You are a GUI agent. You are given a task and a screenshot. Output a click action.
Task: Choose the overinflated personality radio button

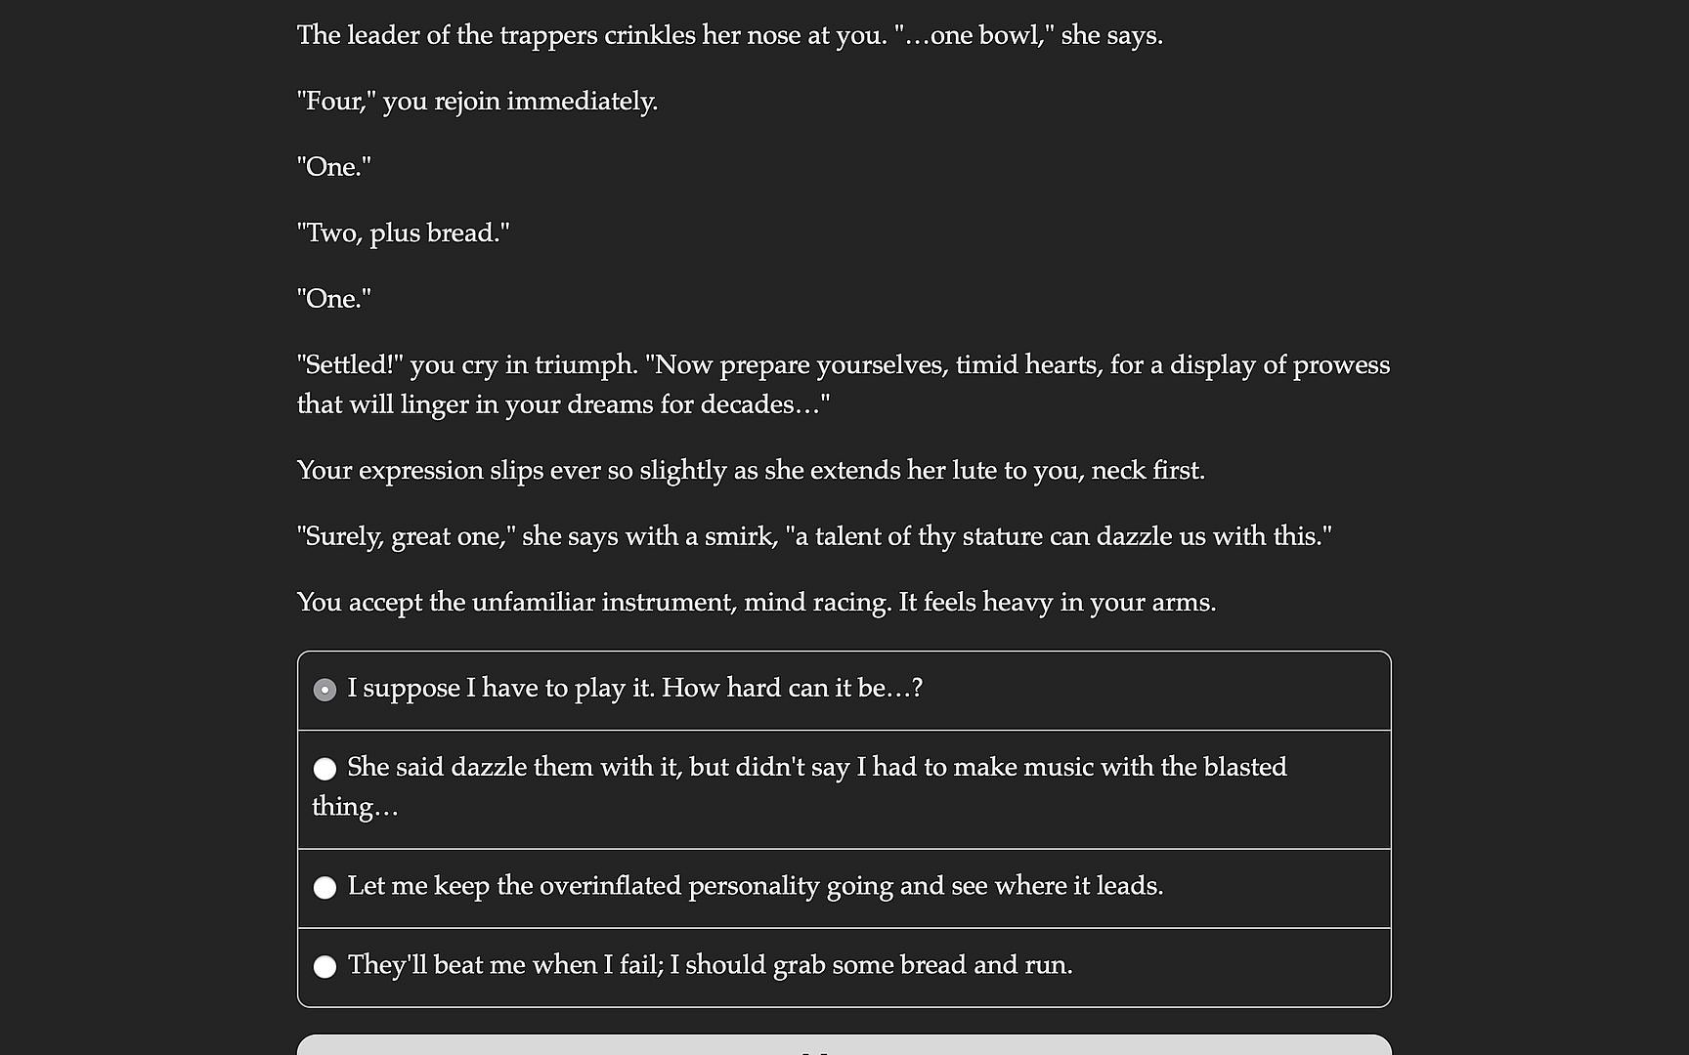click(x=325, y=887)
